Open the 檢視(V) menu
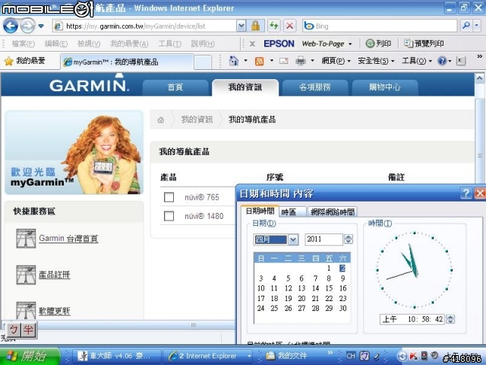This screenshot has width=486, height=365. coord(89,44)
